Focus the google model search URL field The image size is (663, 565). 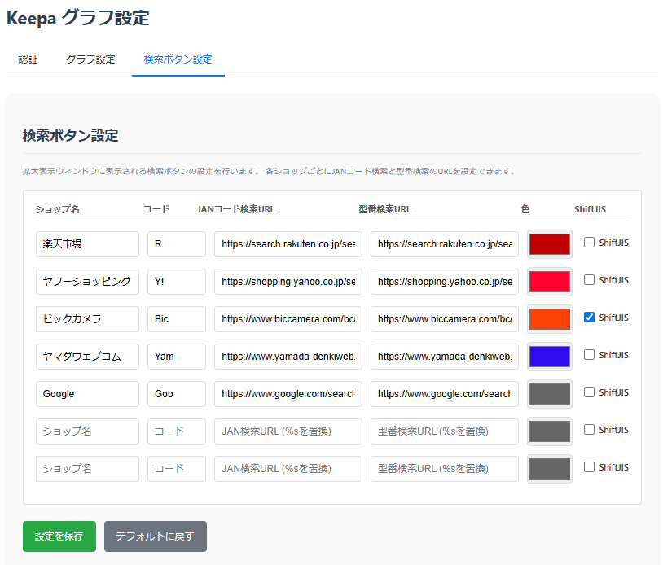[x=445, y=394]
